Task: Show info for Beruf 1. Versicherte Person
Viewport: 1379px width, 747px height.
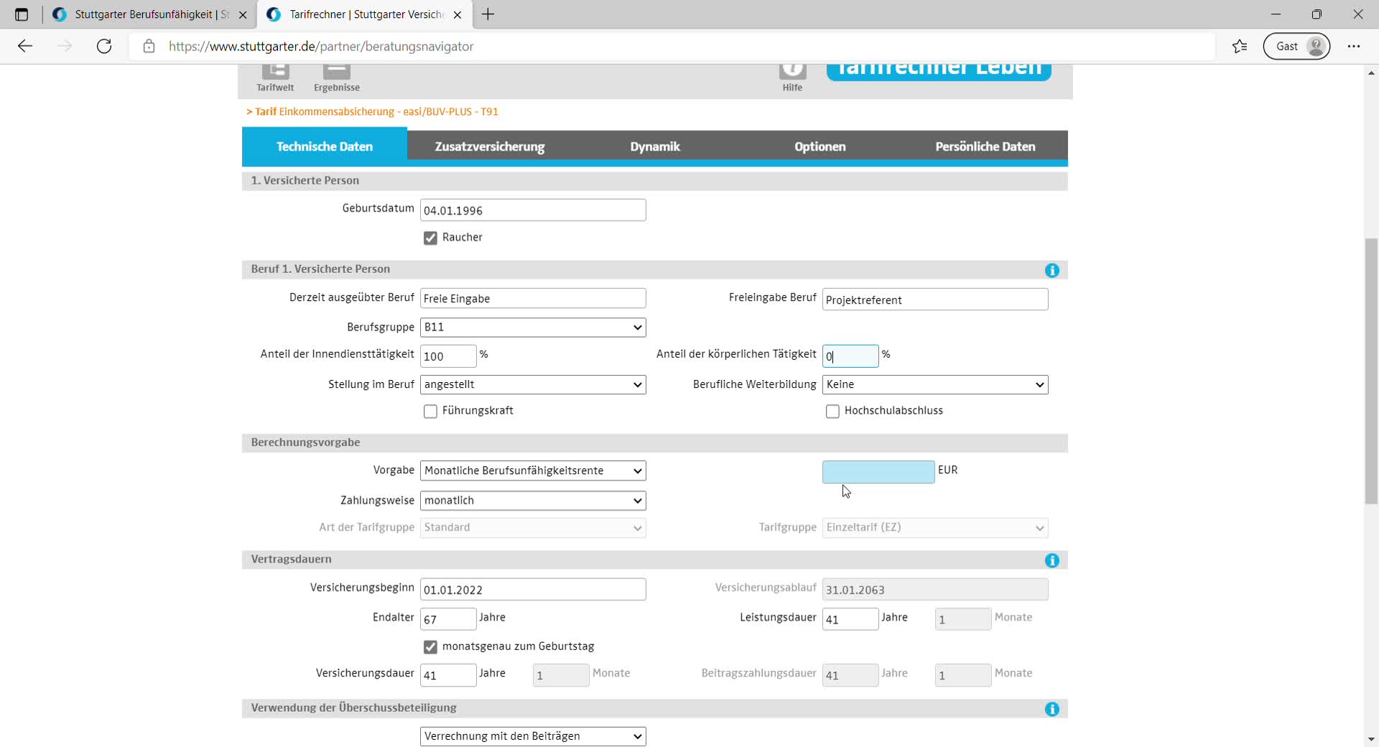Action: (x=1051, y=270)
